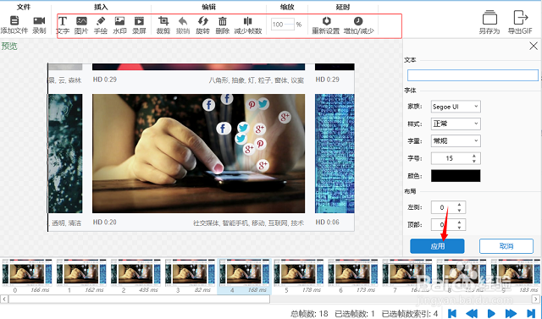The height and width of the screenshot is (319, 542).
Task: Click the 导出GIF export icon
Action: click(520, 18)
